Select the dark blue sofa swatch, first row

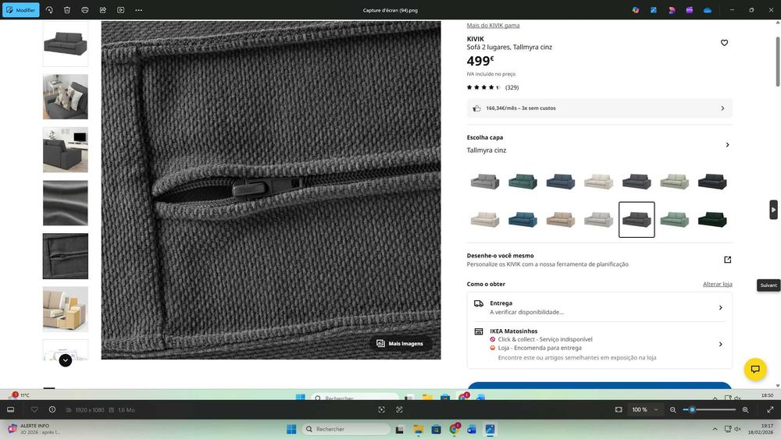561,182
